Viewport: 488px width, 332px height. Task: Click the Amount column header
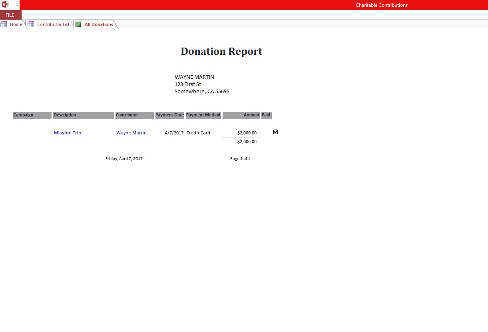(241, 115)
